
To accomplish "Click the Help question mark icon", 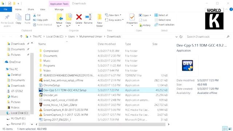I will (231, 9).
